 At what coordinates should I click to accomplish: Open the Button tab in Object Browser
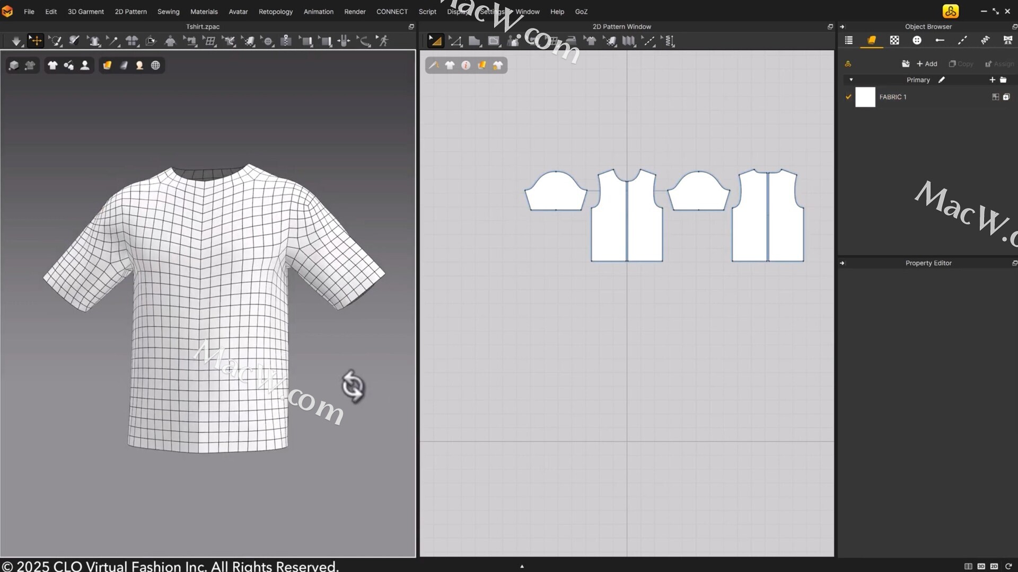917,40
